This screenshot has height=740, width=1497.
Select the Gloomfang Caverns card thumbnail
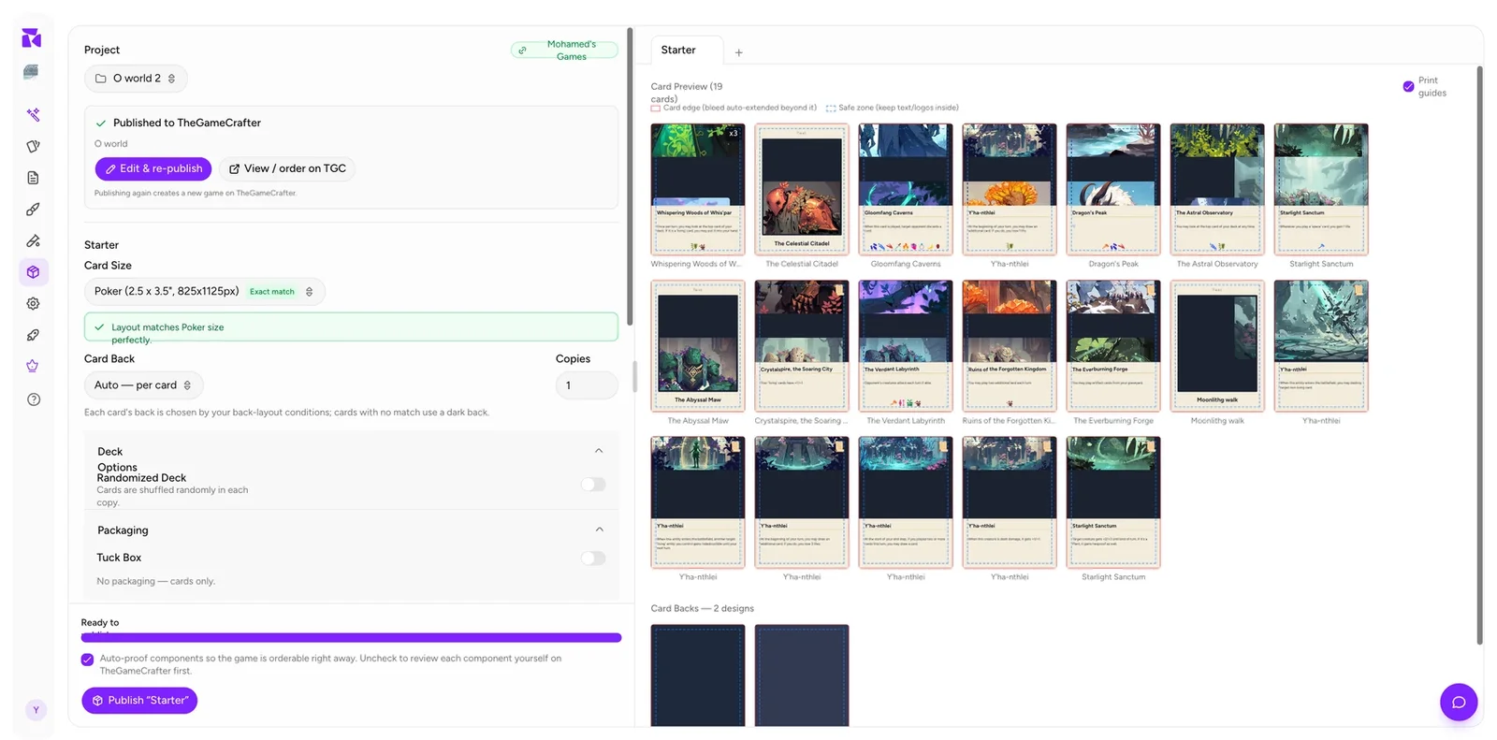pyautogui.click(x=906, y=189)
